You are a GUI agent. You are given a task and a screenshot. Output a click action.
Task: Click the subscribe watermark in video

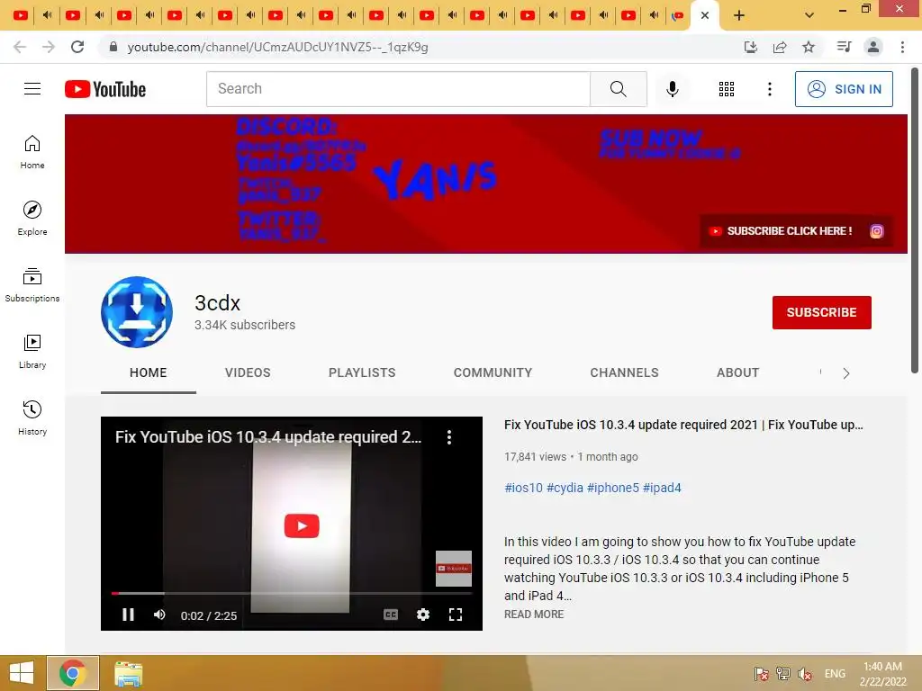pyautogui.click(x=454, y=569)
